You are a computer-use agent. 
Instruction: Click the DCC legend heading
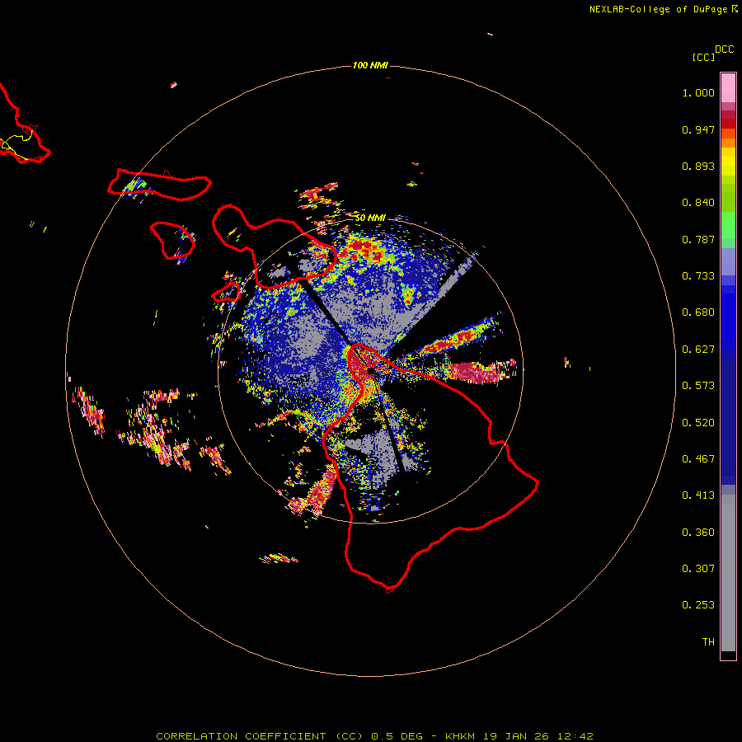[x=725, y=49]
